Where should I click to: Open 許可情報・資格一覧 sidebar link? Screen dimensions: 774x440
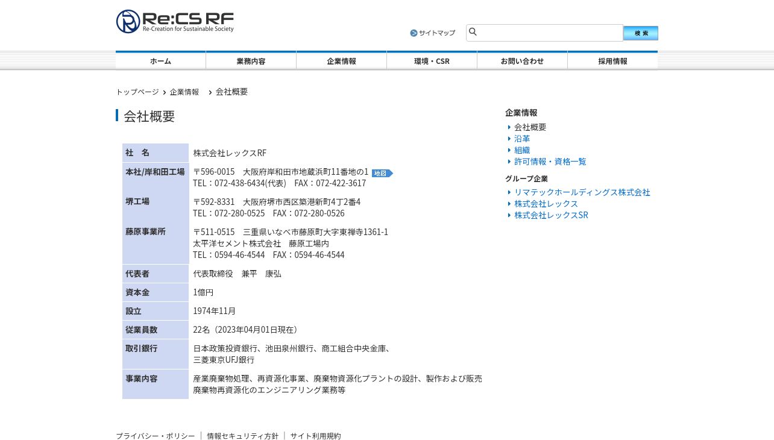pyautogui.click(x=550, y=162)
